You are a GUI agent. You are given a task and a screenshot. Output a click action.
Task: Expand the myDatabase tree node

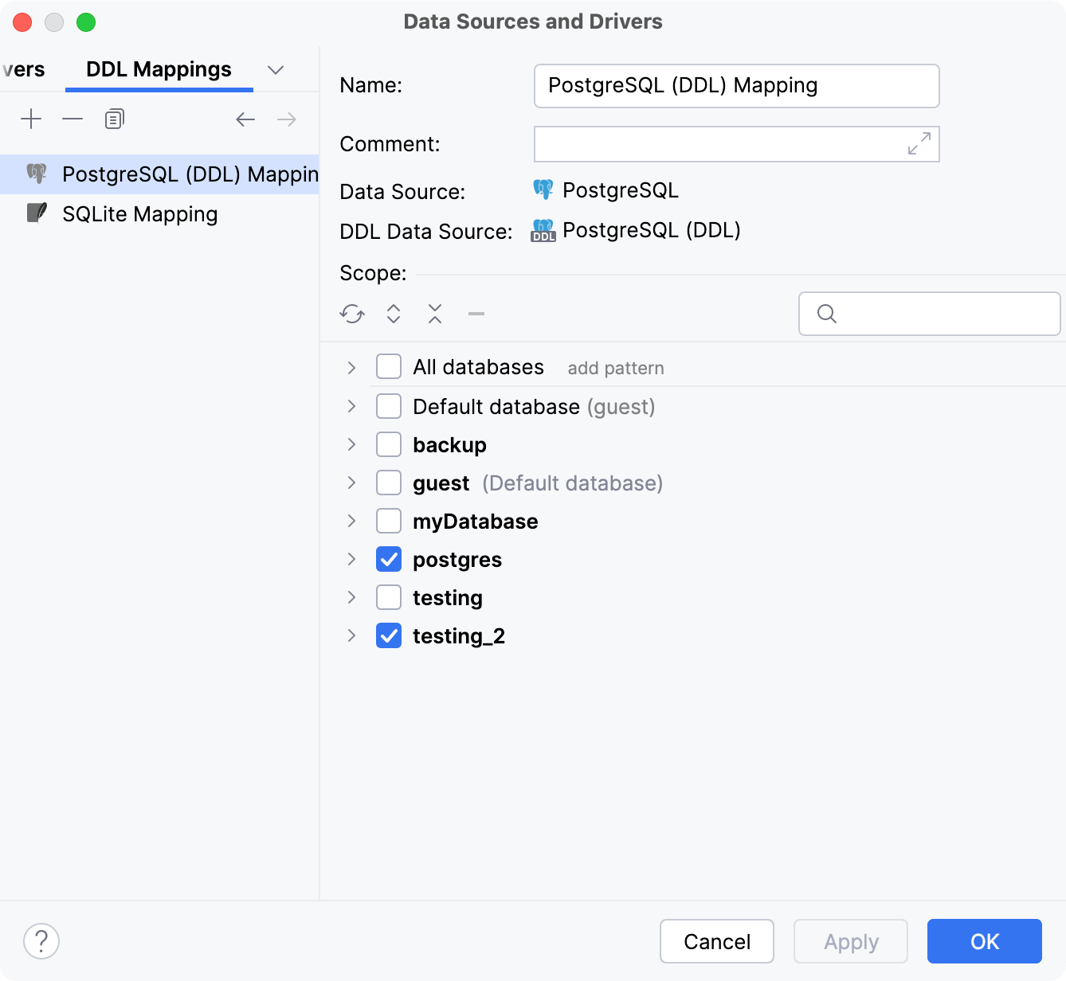click(x=351, y=521)
